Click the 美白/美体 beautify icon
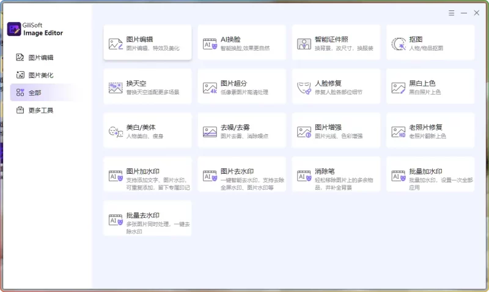Viewport: 489px width, 292px height. [x=116, y=132]
